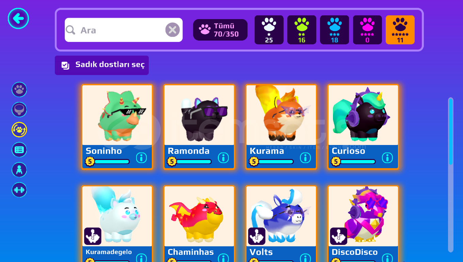Viewport: 463px width, 262px height.
Task: Open the dumbbell training sidebar icon
Action: (x=19, y=190)
